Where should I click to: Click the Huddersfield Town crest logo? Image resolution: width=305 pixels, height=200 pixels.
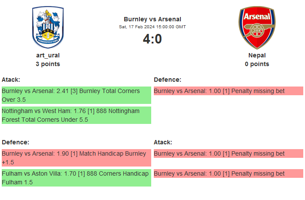pyautogui.click(x=48, y=27)
